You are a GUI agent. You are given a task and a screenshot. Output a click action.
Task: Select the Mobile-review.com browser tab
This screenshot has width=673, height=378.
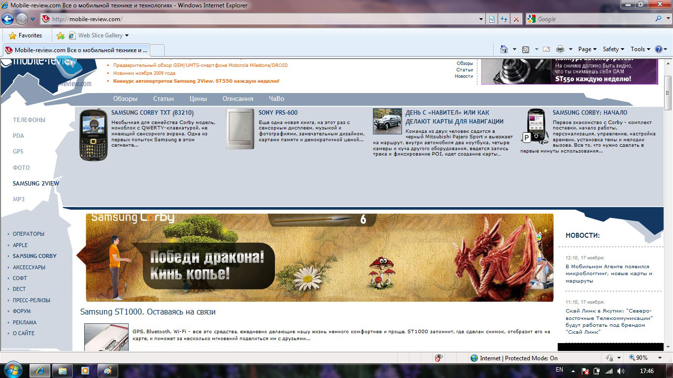click(76, 50)
